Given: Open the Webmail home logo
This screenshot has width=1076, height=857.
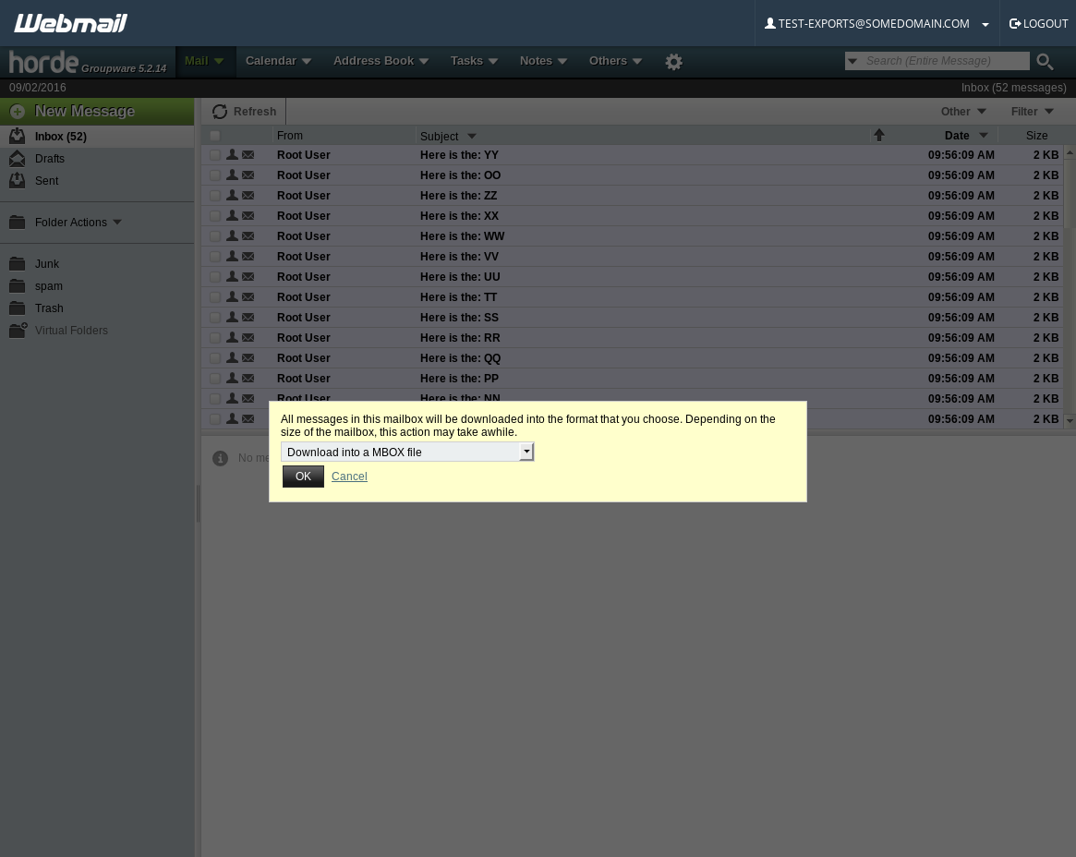Looking at the screenshot, I should point(70,22).
